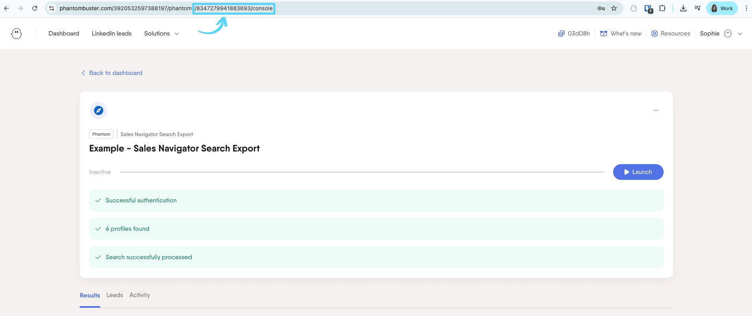Open the media controls playlist icon

click(x=698, y=8)
